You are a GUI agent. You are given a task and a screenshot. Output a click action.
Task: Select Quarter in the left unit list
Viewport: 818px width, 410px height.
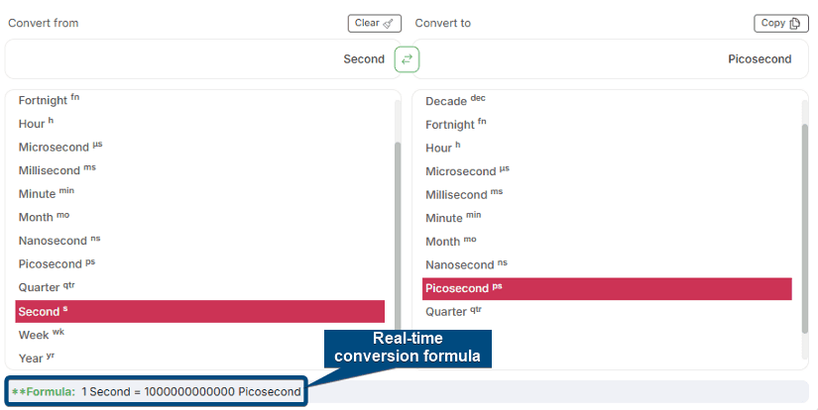pos(40,287)
